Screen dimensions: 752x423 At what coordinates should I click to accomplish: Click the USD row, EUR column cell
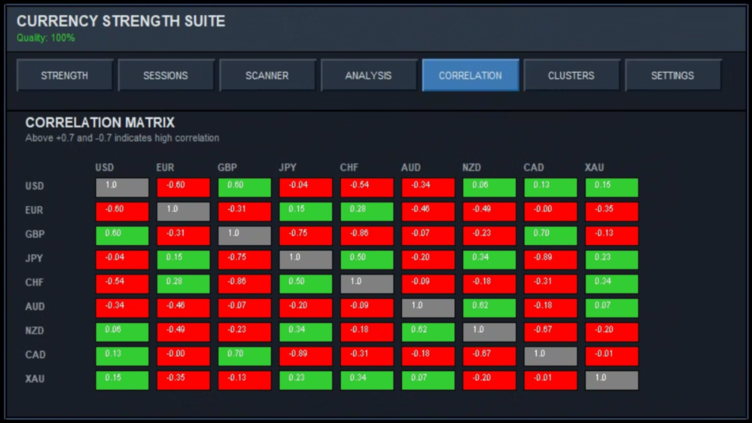(x=183, y=187)
